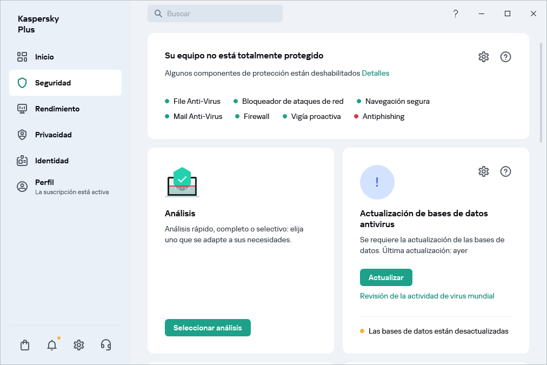Open database update settings gear icon
Viewport: 547px width, 365px height.
pos(484,171)
